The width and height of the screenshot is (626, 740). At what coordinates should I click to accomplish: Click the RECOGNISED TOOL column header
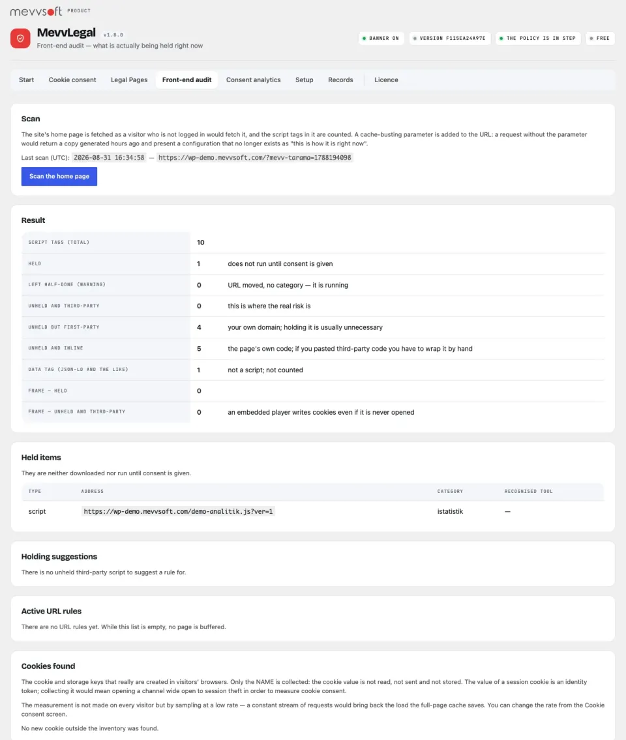[528, 492]
